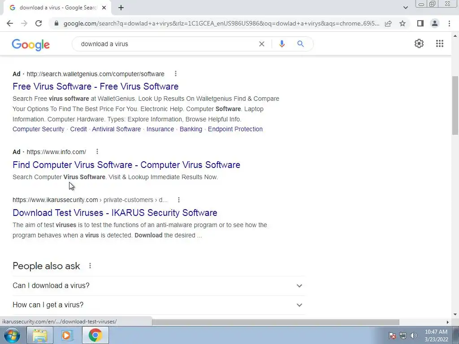Start voice search with the microphone icon

tap(282, 44)
